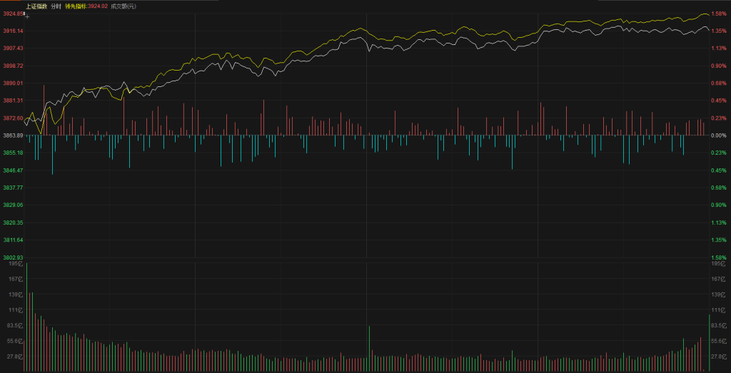Click the 3846.47 green price axis label

[13, 170]
